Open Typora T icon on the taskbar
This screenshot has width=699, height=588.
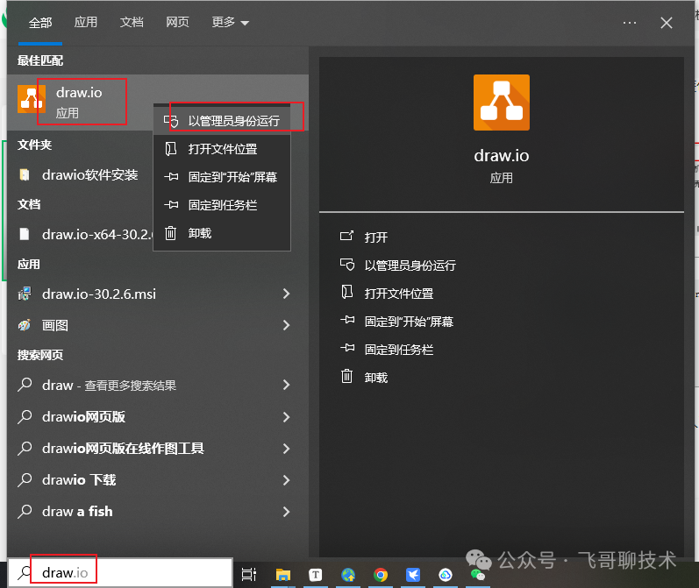tap(315, 575)
